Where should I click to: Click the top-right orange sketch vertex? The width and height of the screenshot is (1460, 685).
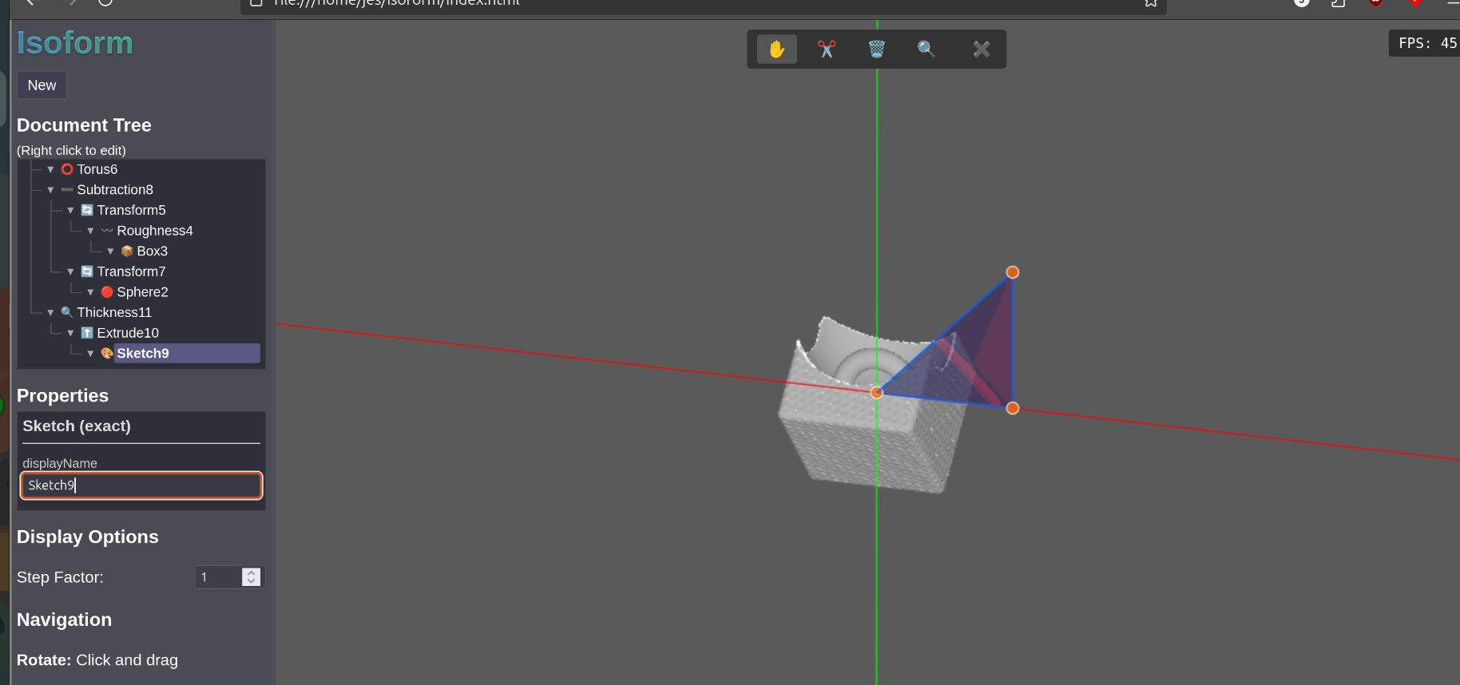point(1012,272)
